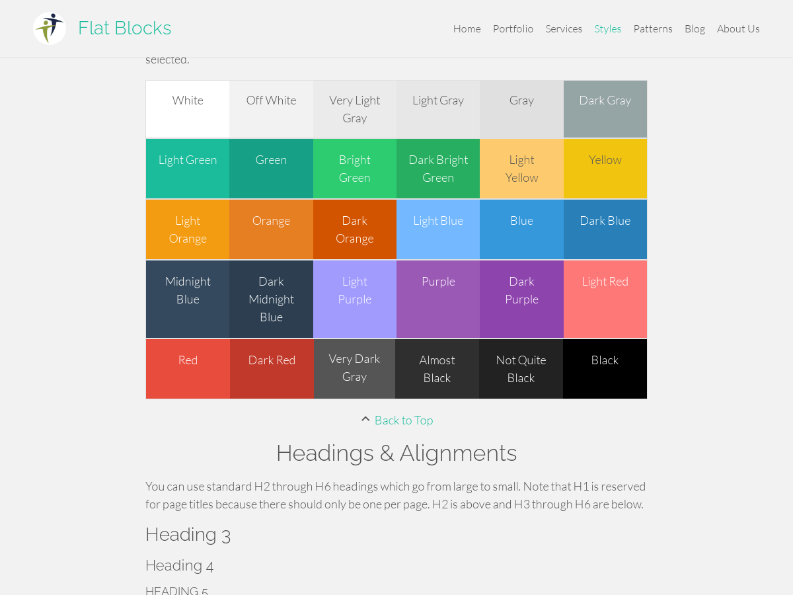Click the Light Green swatch

click(188, 169)
